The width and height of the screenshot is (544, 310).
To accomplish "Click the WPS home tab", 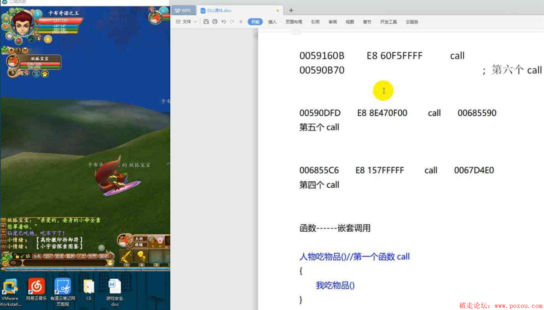I will pos(183,11).
